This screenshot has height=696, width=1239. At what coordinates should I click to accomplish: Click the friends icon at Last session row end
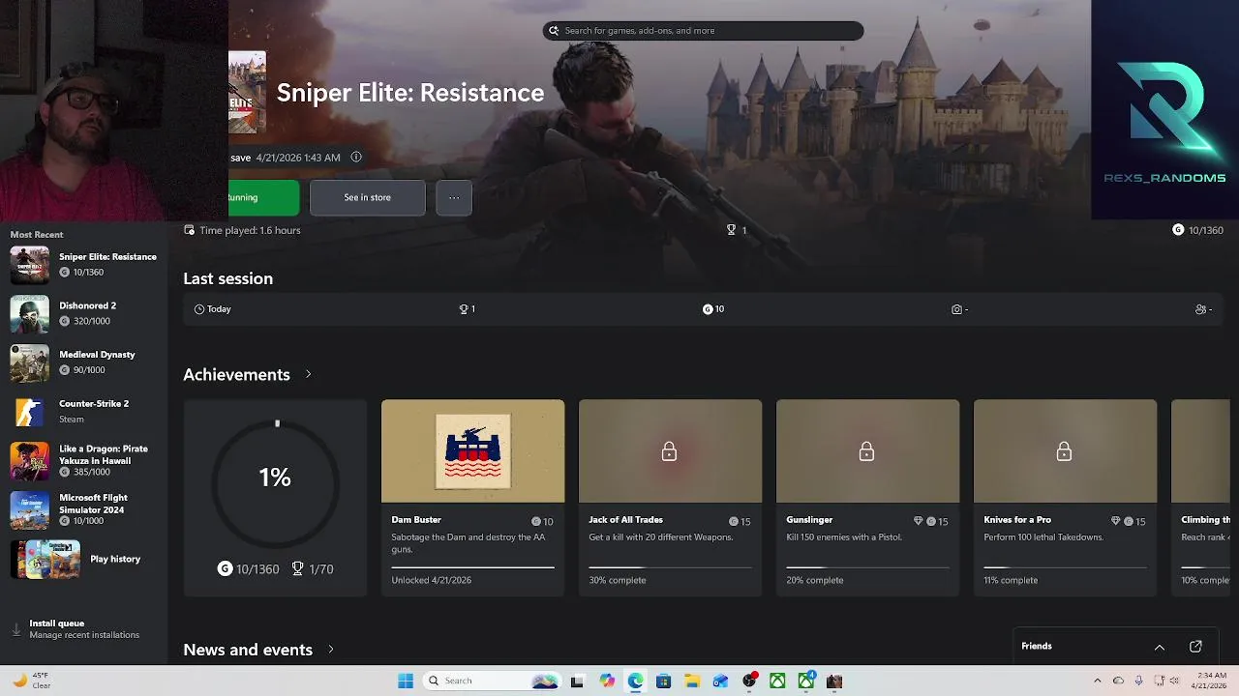(1200, 309)
